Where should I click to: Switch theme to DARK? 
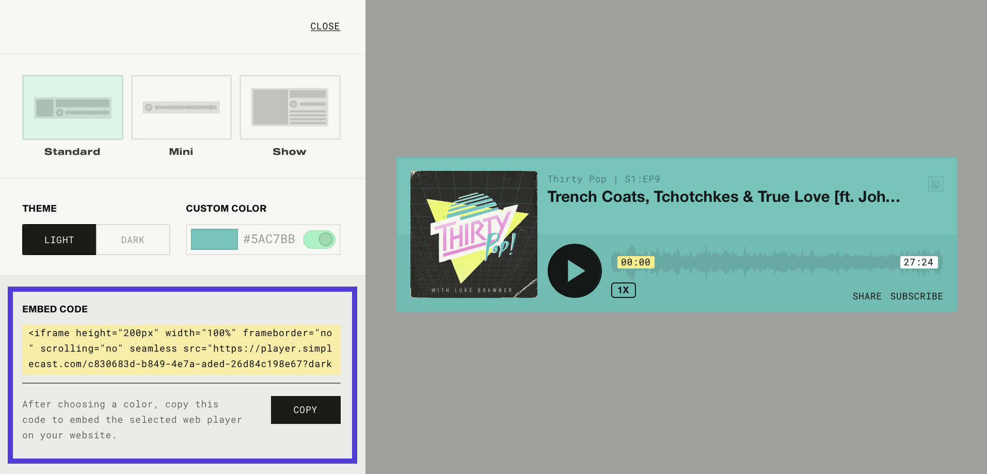133,240
